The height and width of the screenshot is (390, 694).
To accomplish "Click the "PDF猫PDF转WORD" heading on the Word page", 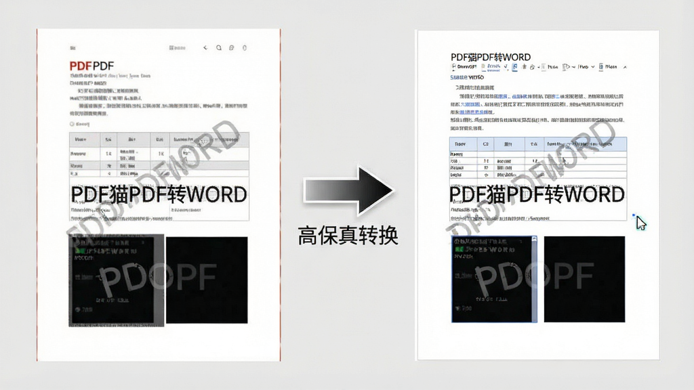I will click(x=491, y=57).
